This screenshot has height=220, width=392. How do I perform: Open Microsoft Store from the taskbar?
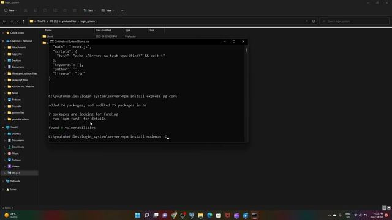pyautogui.click(x=219, y=215)
